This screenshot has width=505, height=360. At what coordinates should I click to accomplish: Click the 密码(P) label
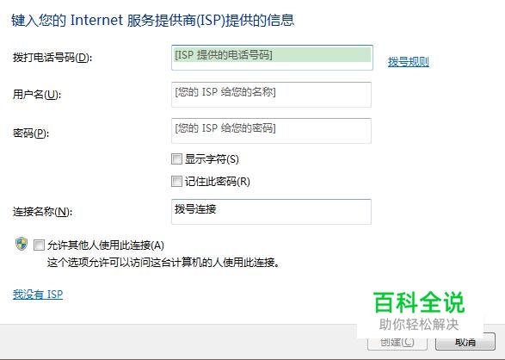(31, 133)
